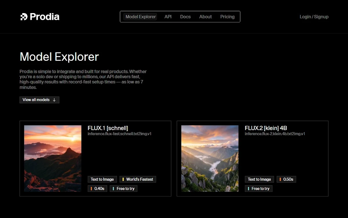This screenshot has height=218, width=348.
Task: Open the FLUX.1 [schnell] sunset thumbnail
Action: [x=53, y=158]
